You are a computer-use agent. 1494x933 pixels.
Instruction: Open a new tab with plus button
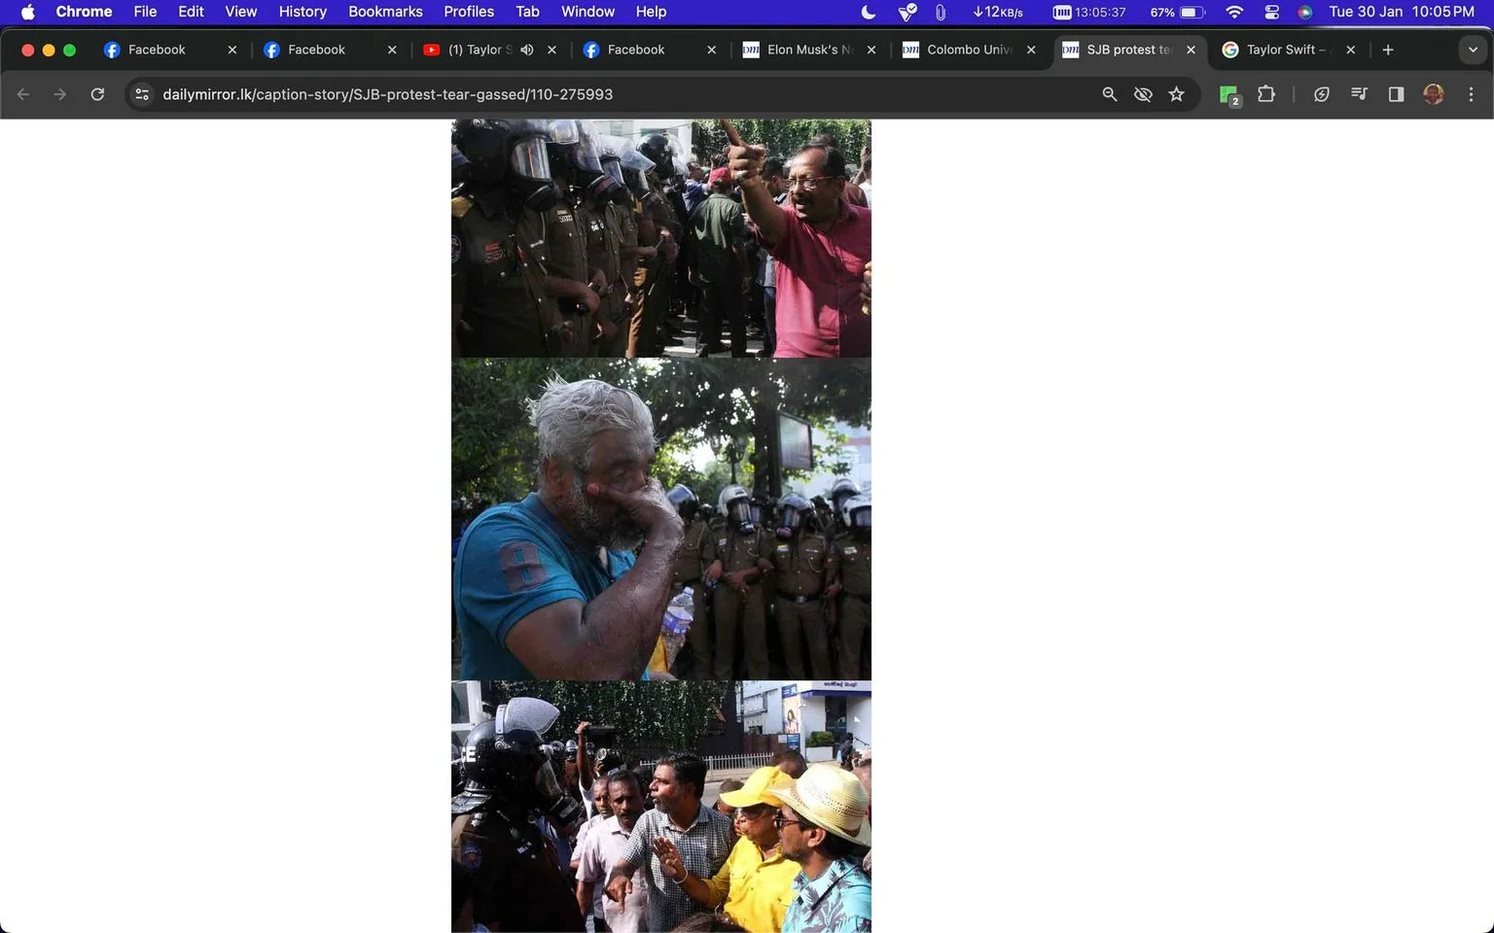(1388, 50)
